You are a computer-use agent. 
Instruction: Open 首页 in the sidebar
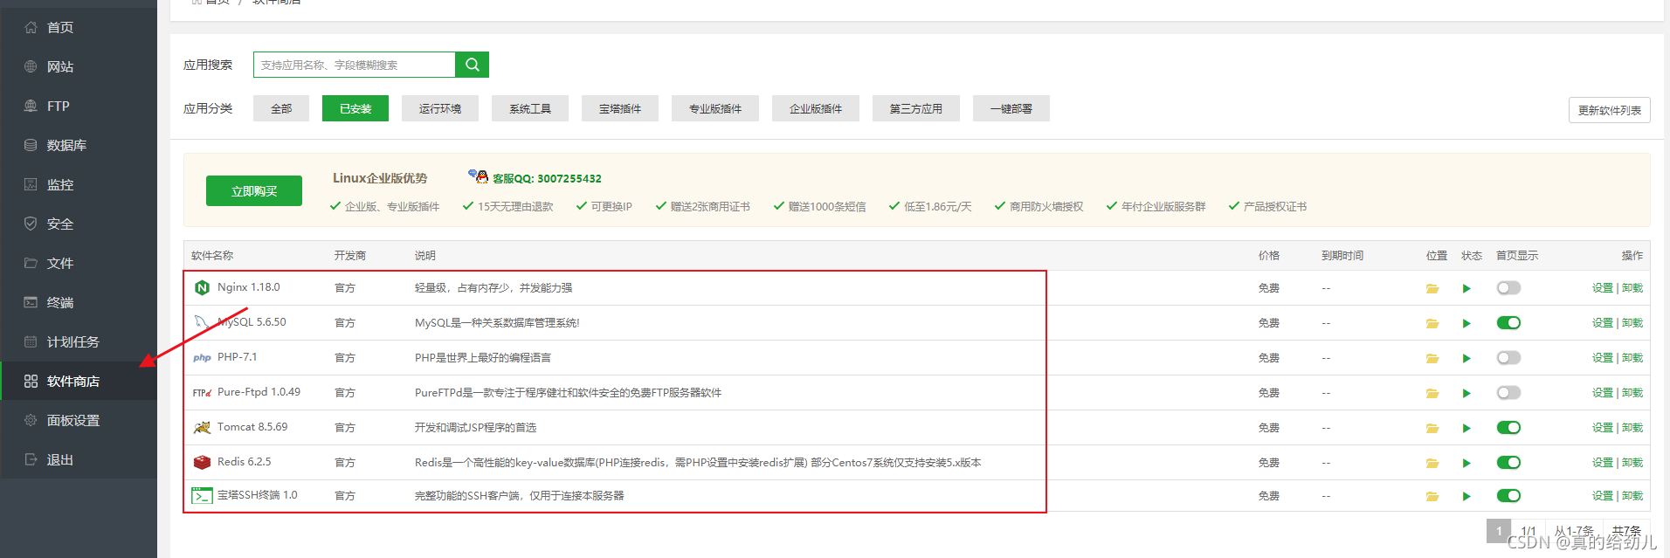point(79,27)
